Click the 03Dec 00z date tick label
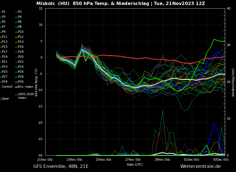 (221, 160)
